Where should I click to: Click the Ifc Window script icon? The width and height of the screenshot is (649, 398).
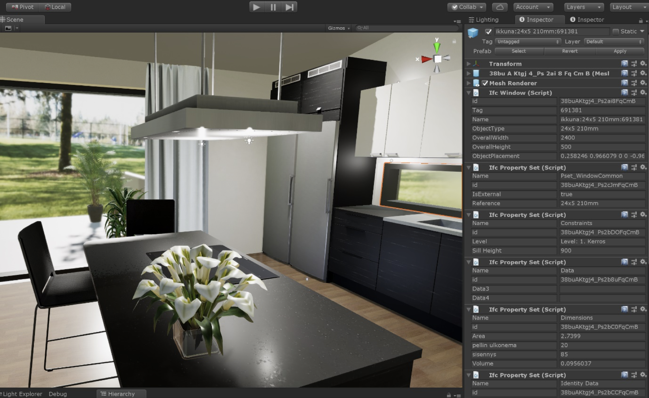pos(476,93)
